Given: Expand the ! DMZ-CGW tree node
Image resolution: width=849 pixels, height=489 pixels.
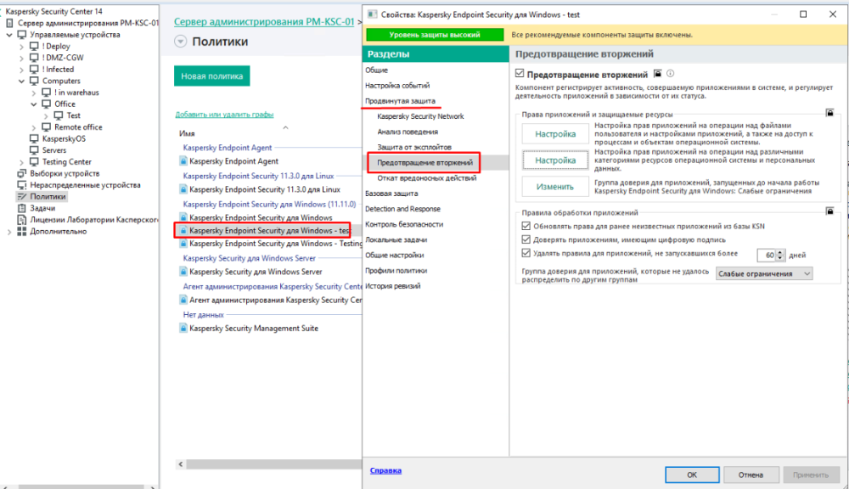Looking at the screenshot, I should (x=22, y=58).
